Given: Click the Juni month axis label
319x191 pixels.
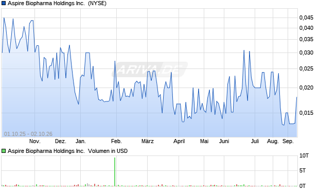Looking at the screenshot, I should (x=224, y=141).
